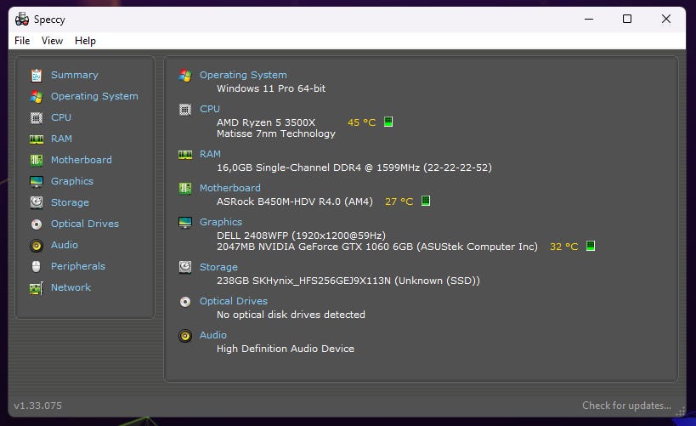
Task: Click Check for updates link
Action: (626, 406)
